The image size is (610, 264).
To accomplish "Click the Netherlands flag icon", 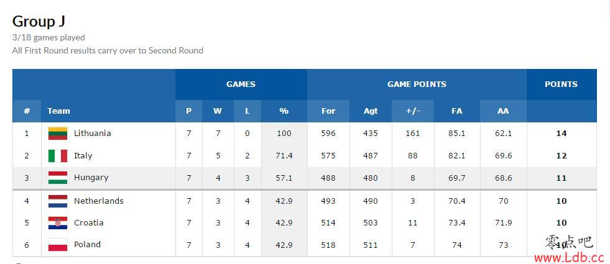I will pos(58,201).
